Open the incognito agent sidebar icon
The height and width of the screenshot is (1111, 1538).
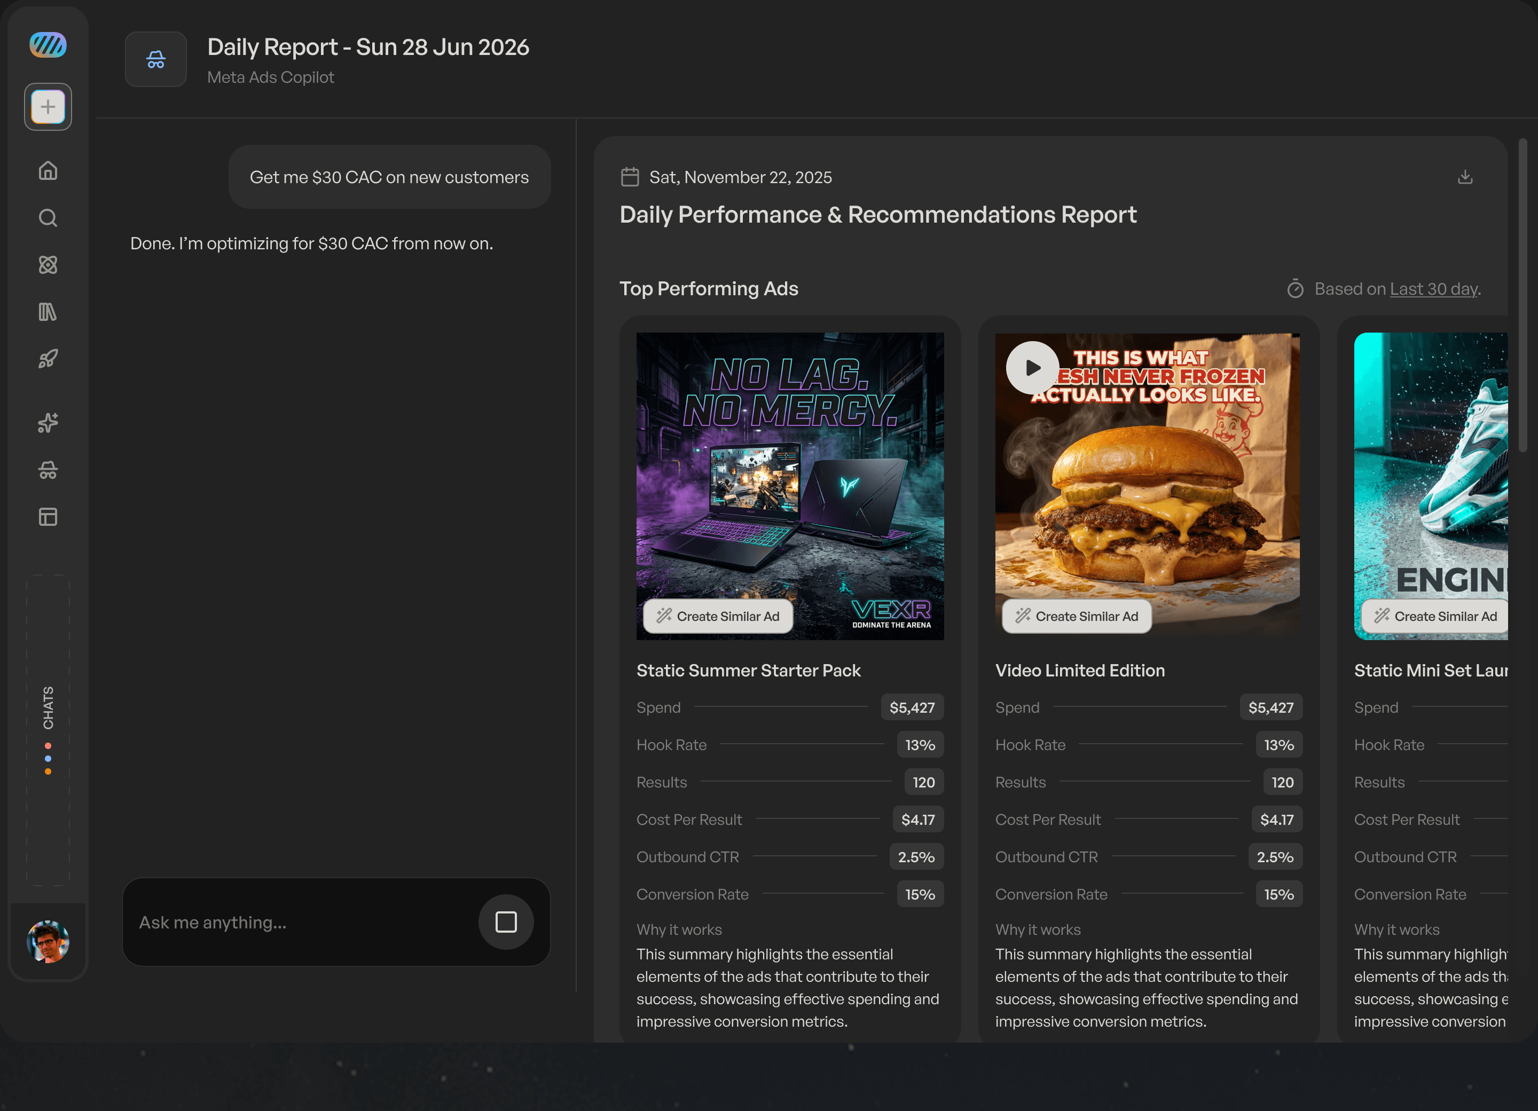point(48,470)
